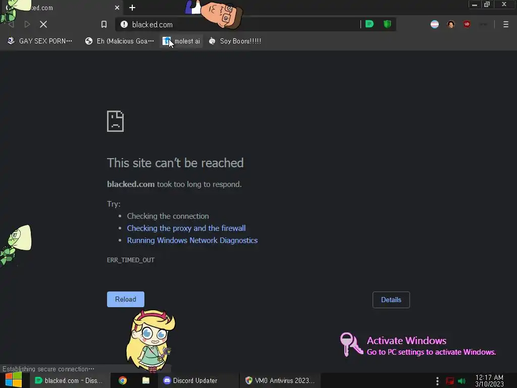
Task: Switch to blacked.com taskbar item
Action: (69, 380)
